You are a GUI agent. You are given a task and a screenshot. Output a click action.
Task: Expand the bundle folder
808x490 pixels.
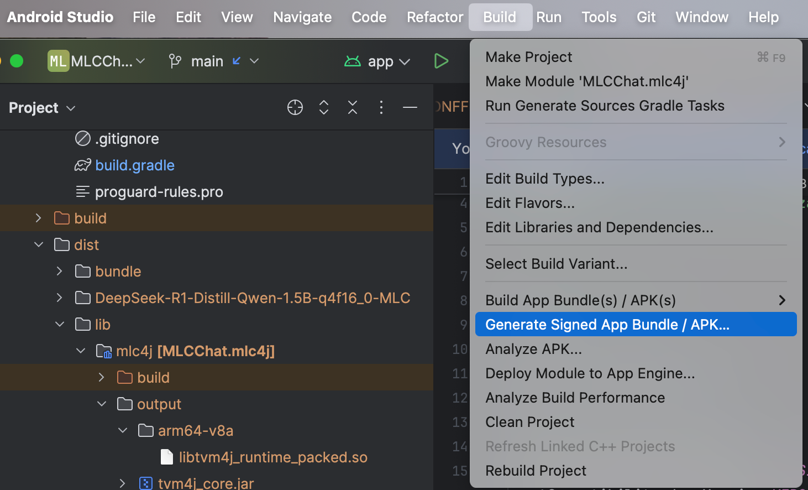[59, 271]
